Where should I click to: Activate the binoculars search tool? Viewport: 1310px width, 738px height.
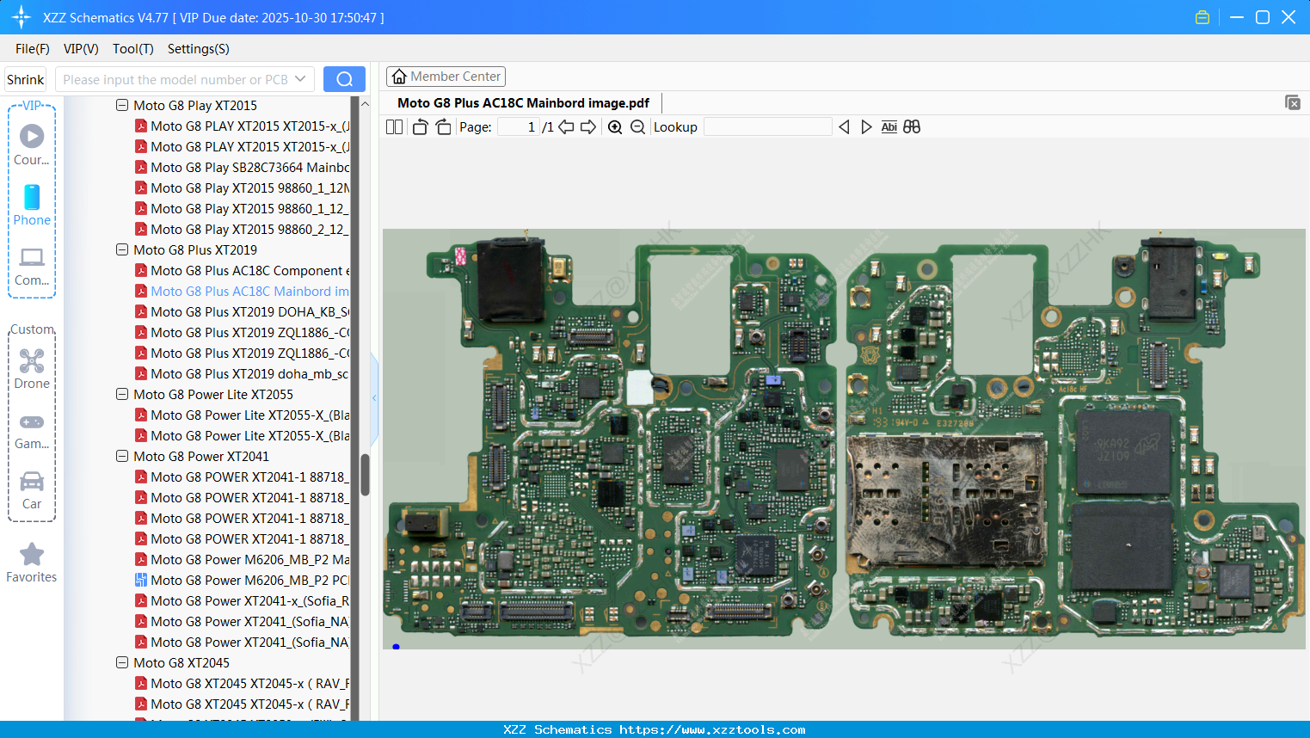912,126
